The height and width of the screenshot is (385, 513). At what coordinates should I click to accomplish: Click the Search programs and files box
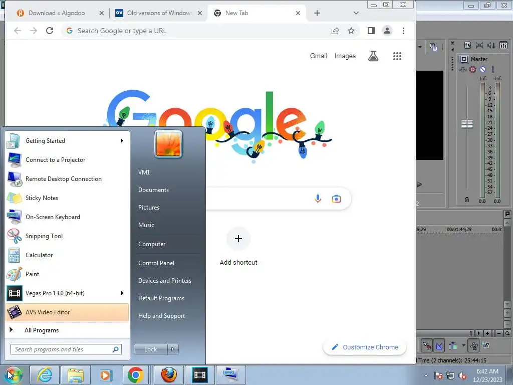coord(66,349)
